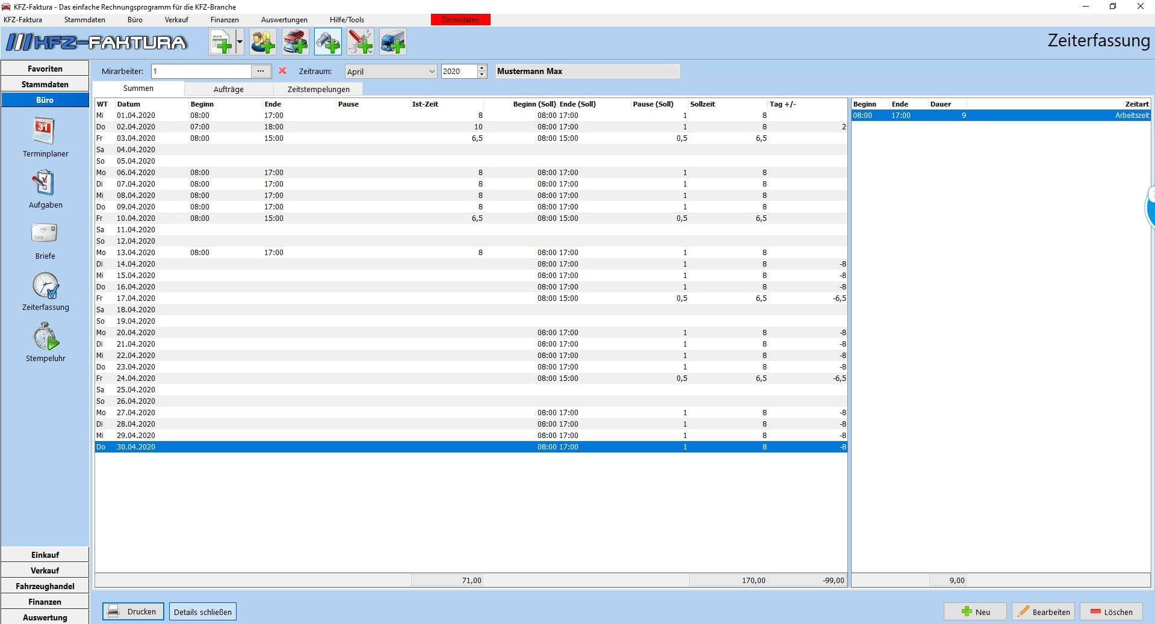Expand the Stammdaten sidebar section
The width and height of the screenshot is (1155, 624).
coord(45,84)
